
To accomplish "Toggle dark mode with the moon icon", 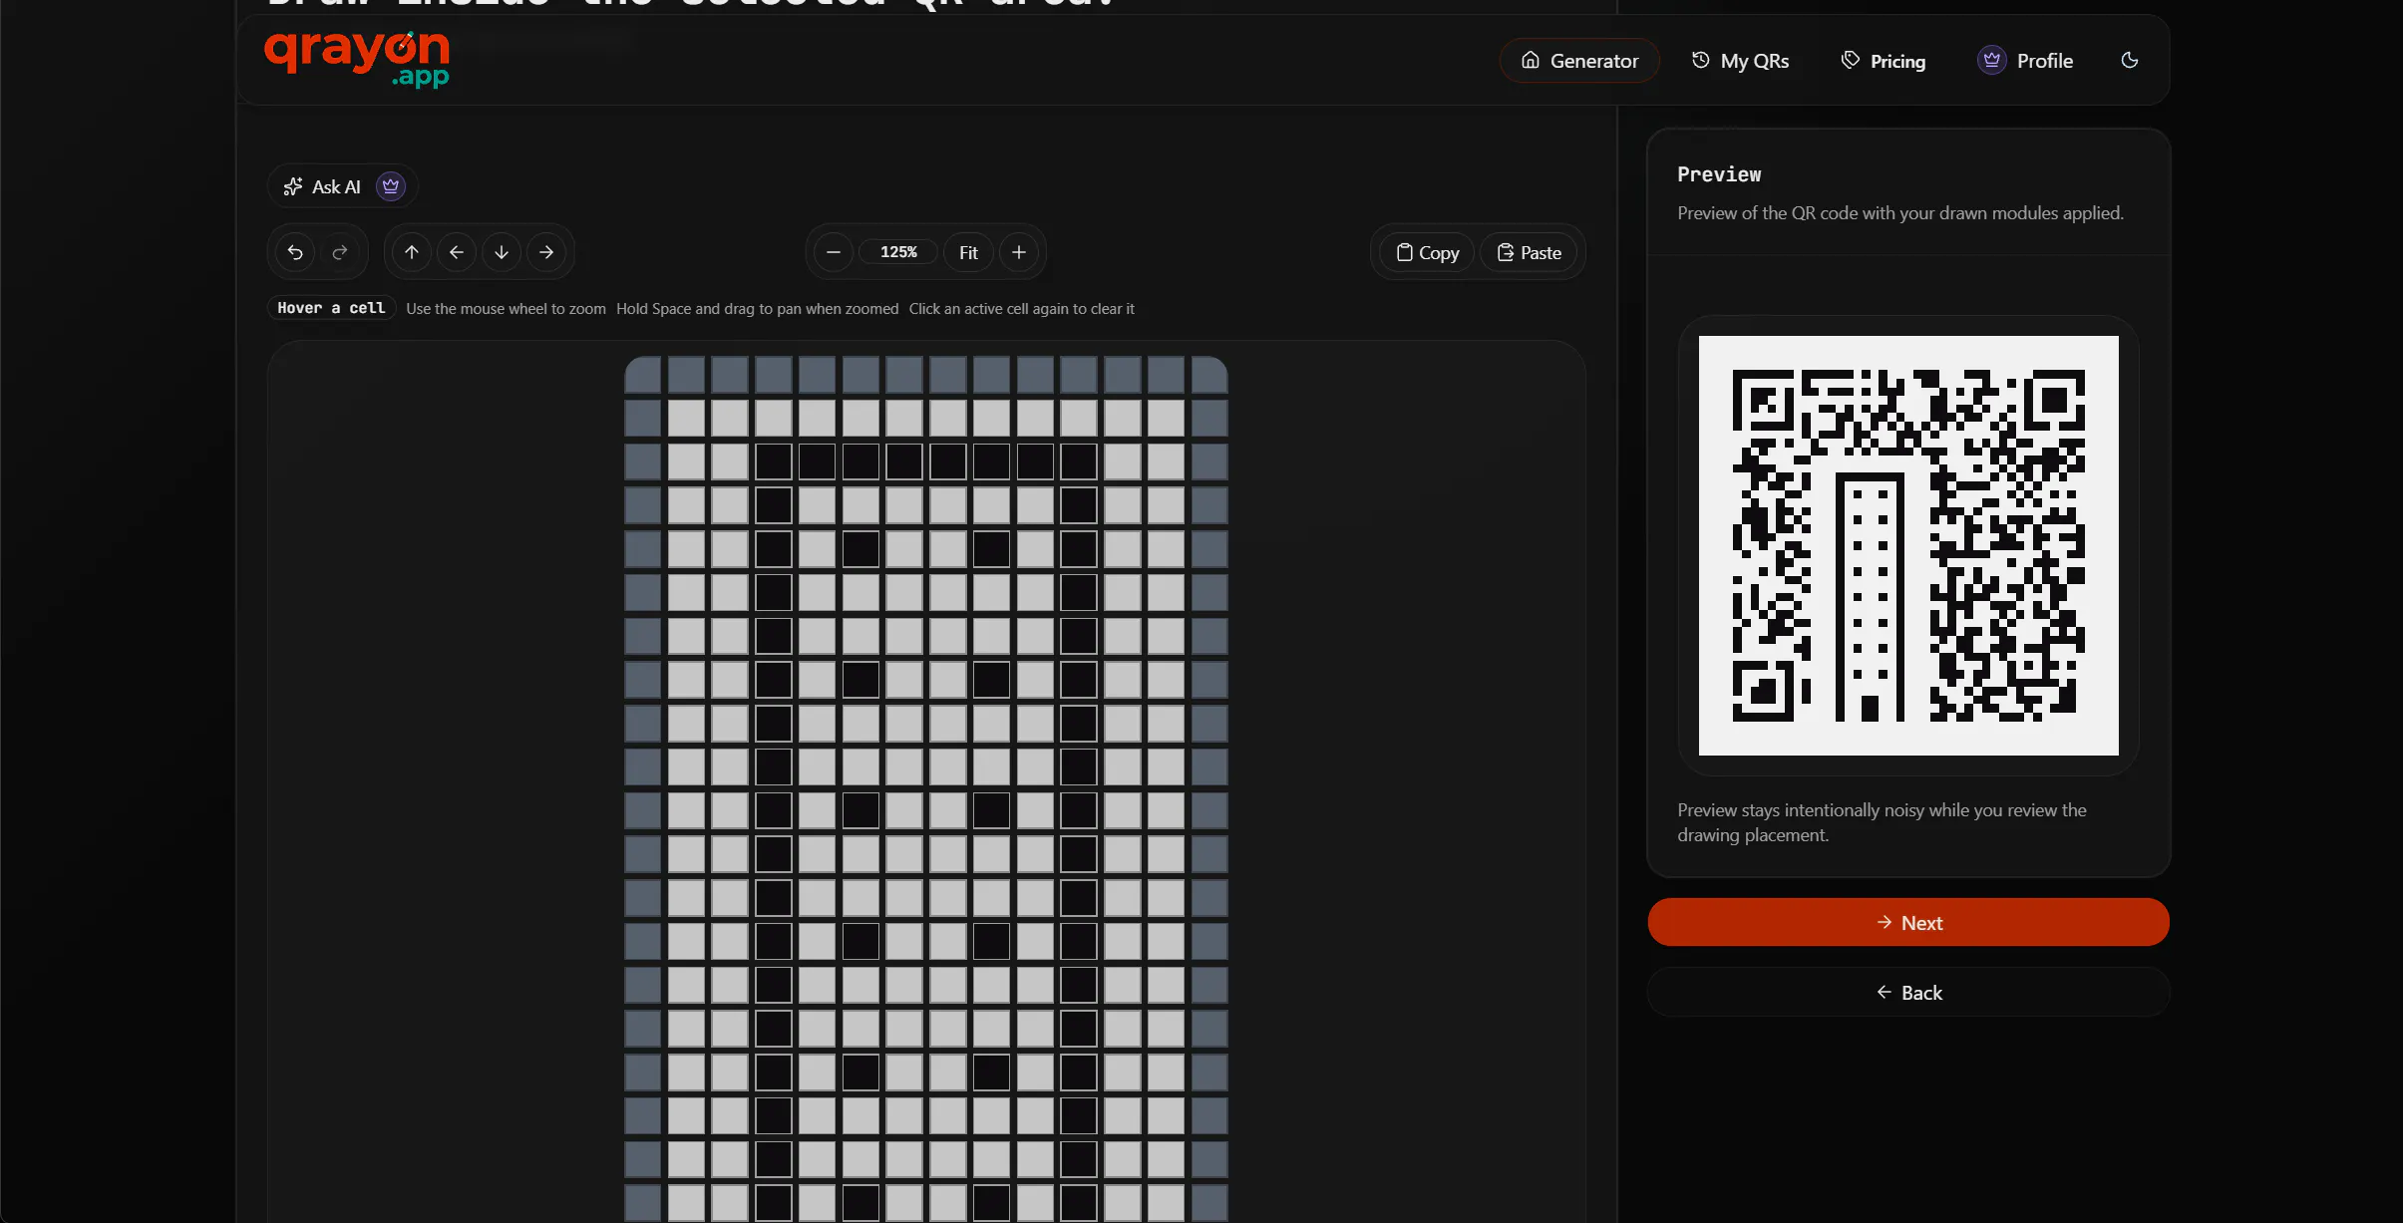I will [2130, 61].
